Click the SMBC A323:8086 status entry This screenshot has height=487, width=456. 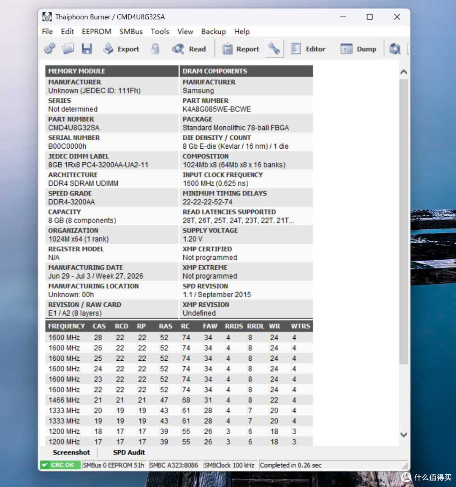click(x=174, y=465)
